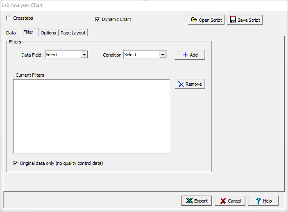Click the floppy disk Save Script icon
This screenshot has width=288, height=212.
233,20
